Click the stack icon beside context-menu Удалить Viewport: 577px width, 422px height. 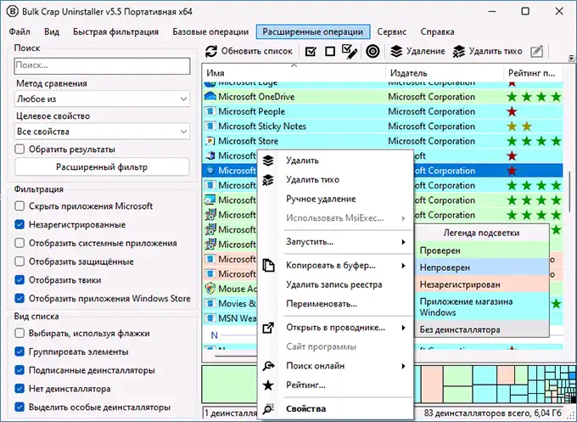tap(268, 160)
